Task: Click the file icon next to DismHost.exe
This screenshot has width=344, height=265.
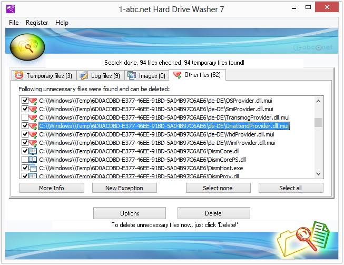Action: click(x=33, y=168)
